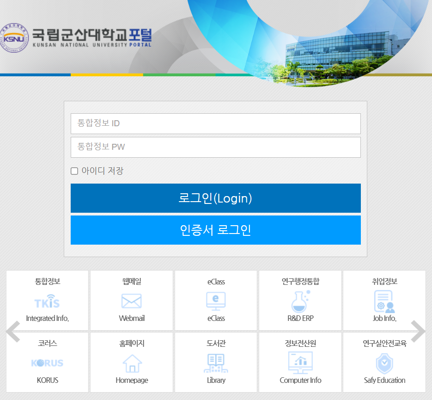Image resolution: width=432 pixels, height=400 pixels.
Task: Click the 국립군산대학교포털 title logo
Action: 92,38
